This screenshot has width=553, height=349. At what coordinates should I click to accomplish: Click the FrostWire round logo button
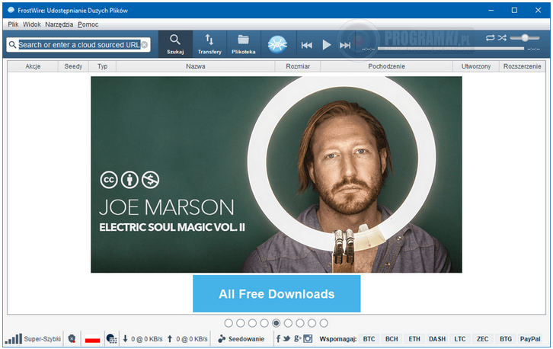pyautogui.click(x=277, y=44)
